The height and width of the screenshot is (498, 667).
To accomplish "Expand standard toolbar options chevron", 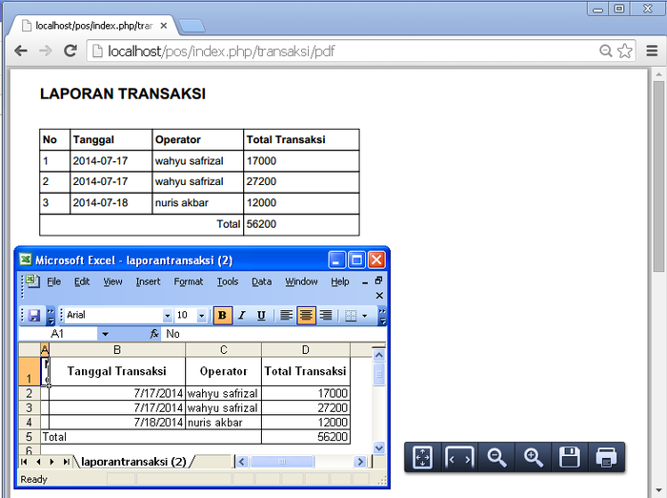I will point(51,316).
